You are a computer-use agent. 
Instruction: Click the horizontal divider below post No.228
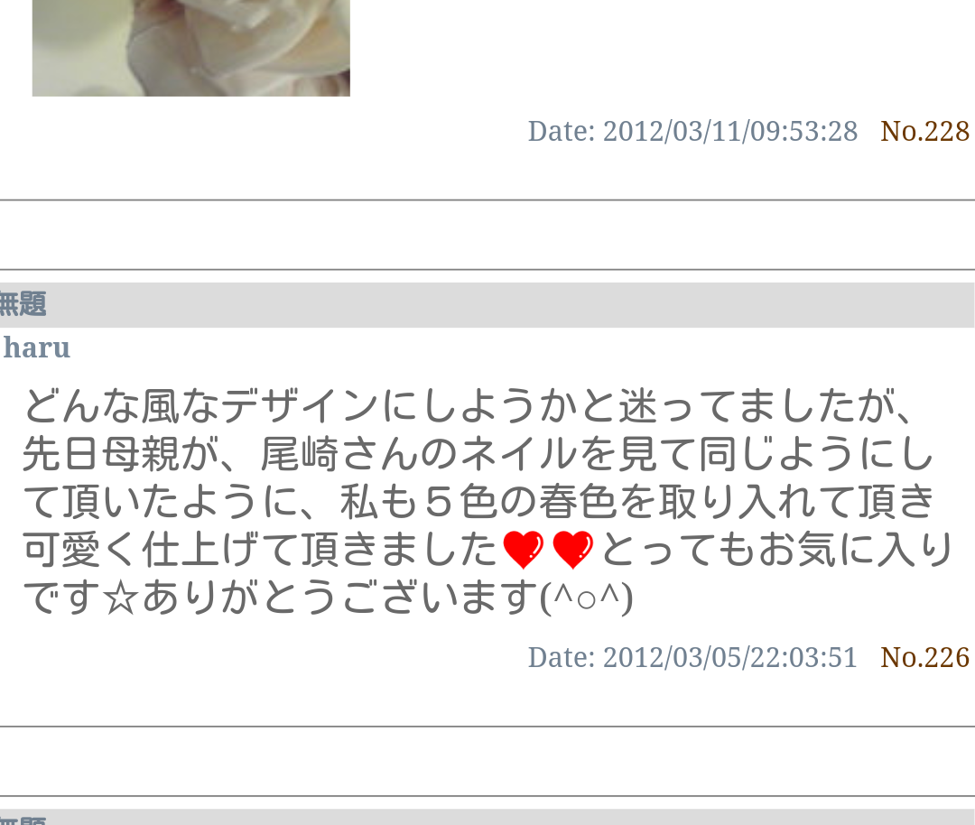click(487, 200)
